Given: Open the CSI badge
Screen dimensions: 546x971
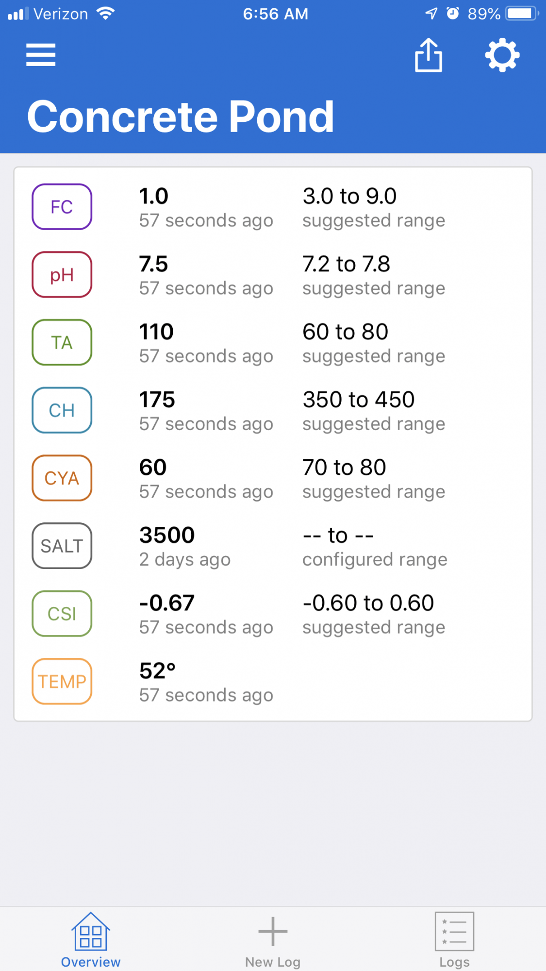Looking at the screenshot, I should (x=62, y=614).
